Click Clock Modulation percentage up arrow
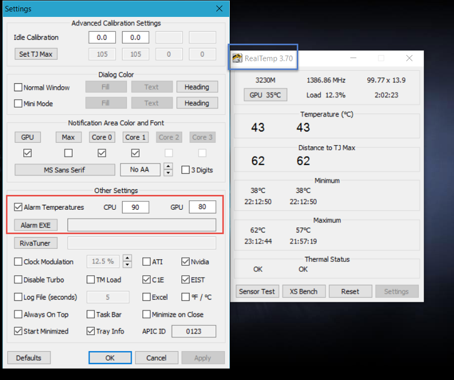The image size is (454, 380). (x=127, y=258)
